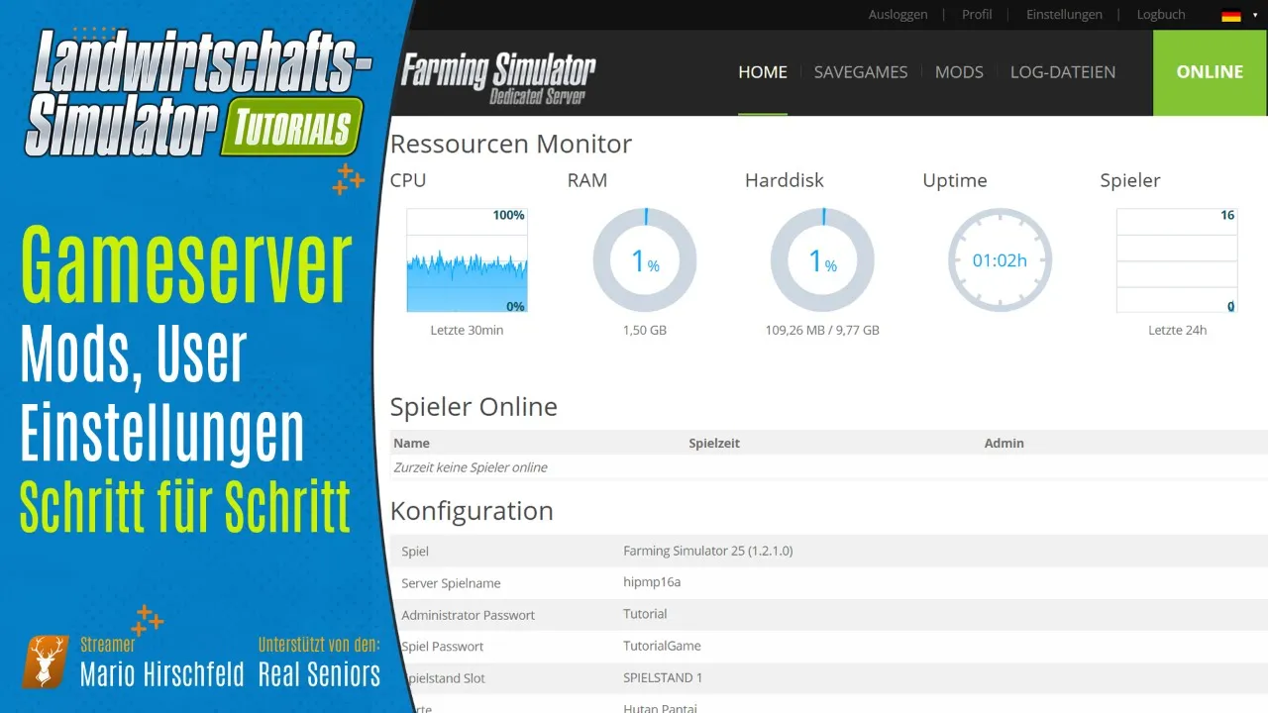Click the Name column header
Screen dimensions: 1268x713
411,444
